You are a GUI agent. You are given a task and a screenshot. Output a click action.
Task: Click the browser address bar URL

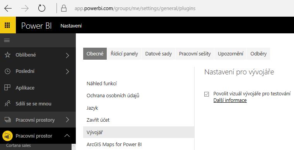point(135,9)
